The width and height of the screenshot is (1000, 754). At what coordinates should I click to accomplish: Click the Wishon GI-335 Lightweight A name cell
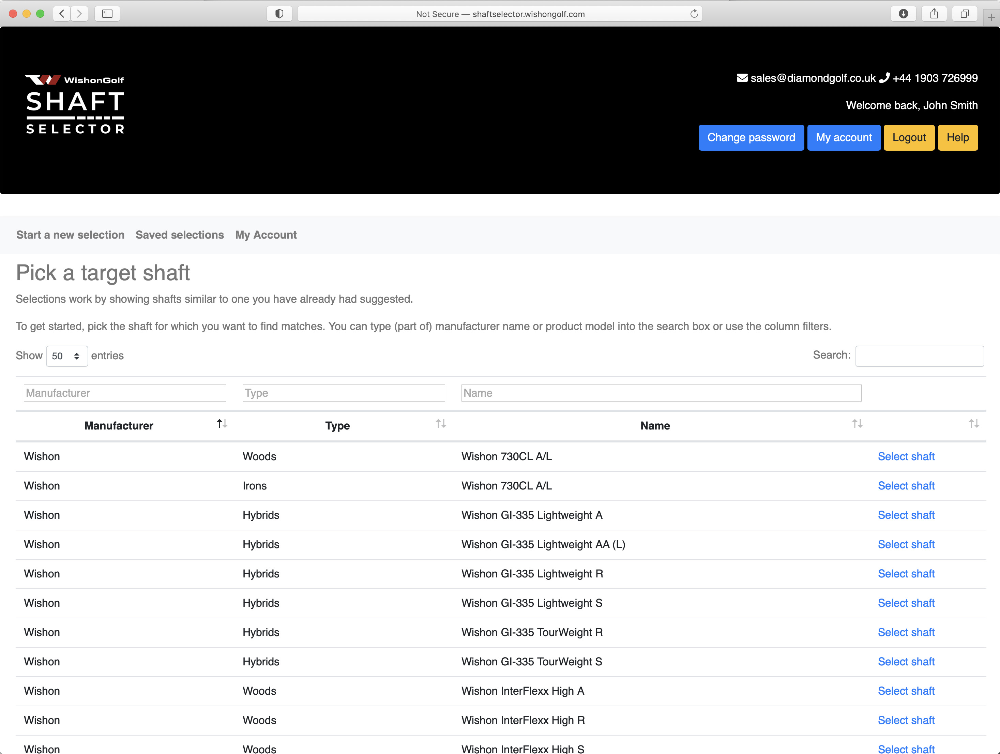pos(532,515)
